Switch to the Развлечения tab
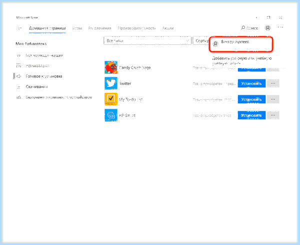 point(99,28)
